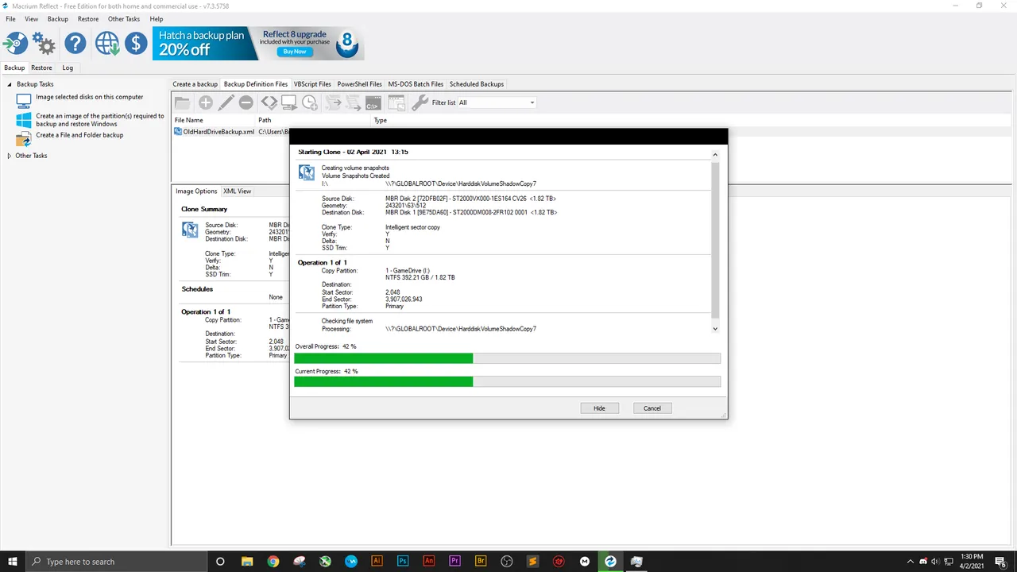Expand the Other Tasks tree node
Screen dimensions: 1017x572
pyautogui.click(x=10, y=156)
